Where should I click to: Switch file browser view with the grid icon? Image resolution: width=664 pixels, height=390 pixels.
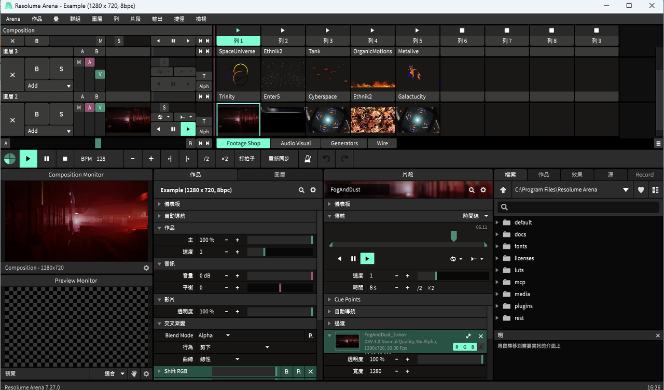click(655, 190)
